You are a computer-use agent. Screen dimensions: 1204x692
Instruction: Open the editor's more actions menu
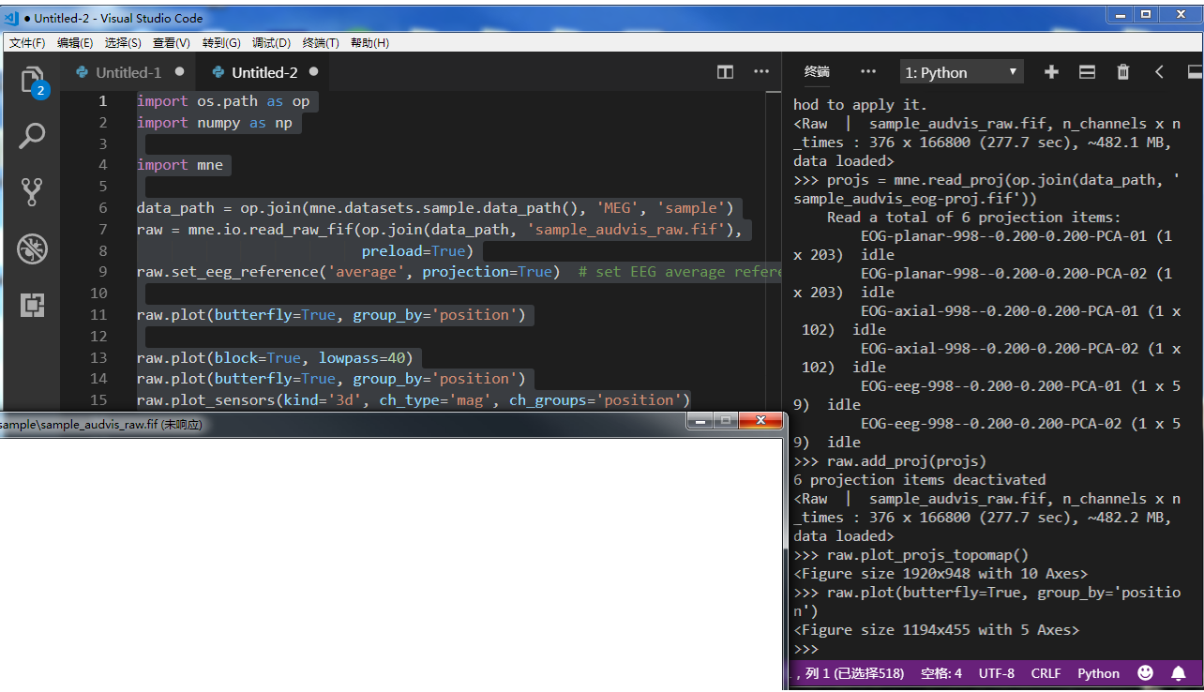[x=762, y=72]
